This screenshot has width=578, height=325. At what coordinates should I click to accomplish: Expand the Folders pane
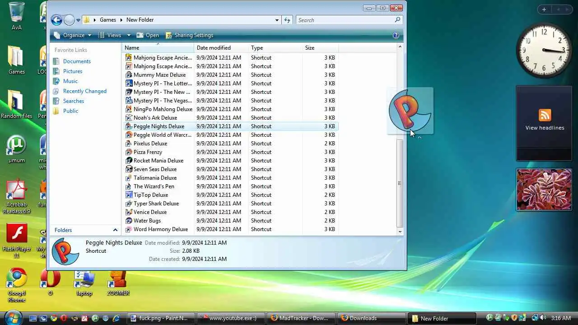pos(115,230)
